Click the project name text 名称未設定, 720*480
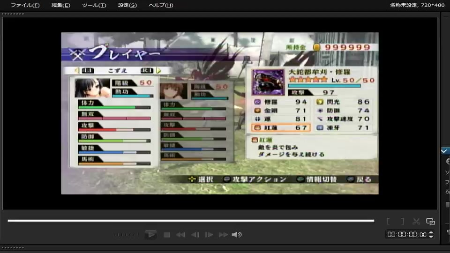This screenshot has width=450, height=253. [x=417, y=5]
